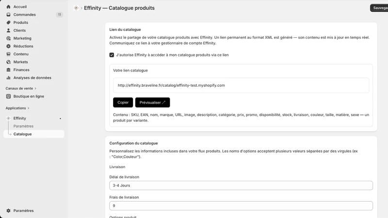Click the Accueil home icon

[x=8, y=7]
